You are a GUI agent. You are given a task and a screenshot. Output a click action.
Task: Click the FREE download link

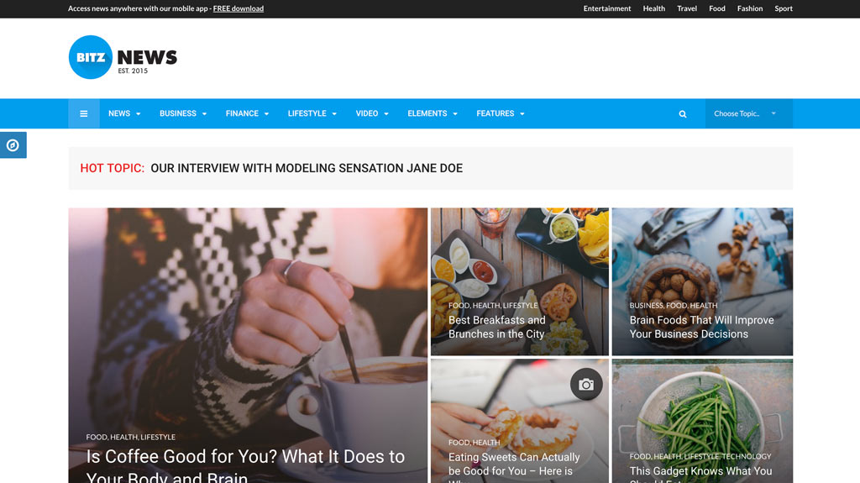(x=238, y=8)
